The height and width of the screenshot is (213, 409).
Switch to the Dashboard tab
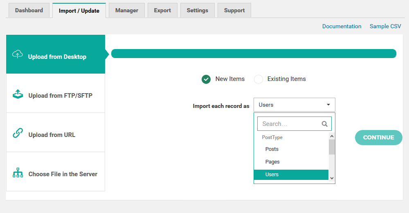click(x=29, y=11)
